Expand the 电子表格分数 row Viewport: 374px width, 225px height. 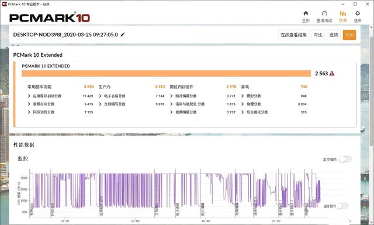[100, 96]
